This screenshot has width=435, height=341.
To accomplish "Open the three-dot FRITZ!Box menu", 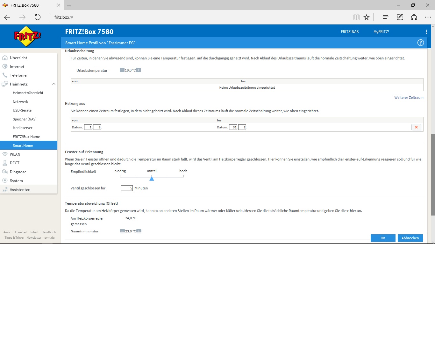I will point(426,32).
